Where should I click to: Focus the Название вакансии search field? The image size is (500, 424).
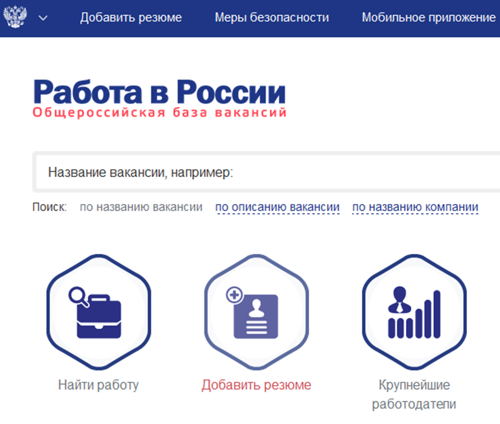(x=267, y=172)
